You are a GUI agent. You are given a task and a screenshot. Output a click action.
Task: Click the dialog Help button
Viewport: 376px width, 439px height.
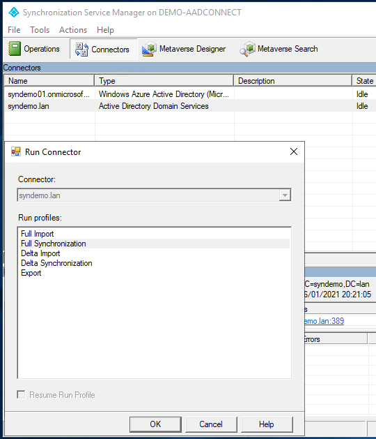click(x=267, y=424)
